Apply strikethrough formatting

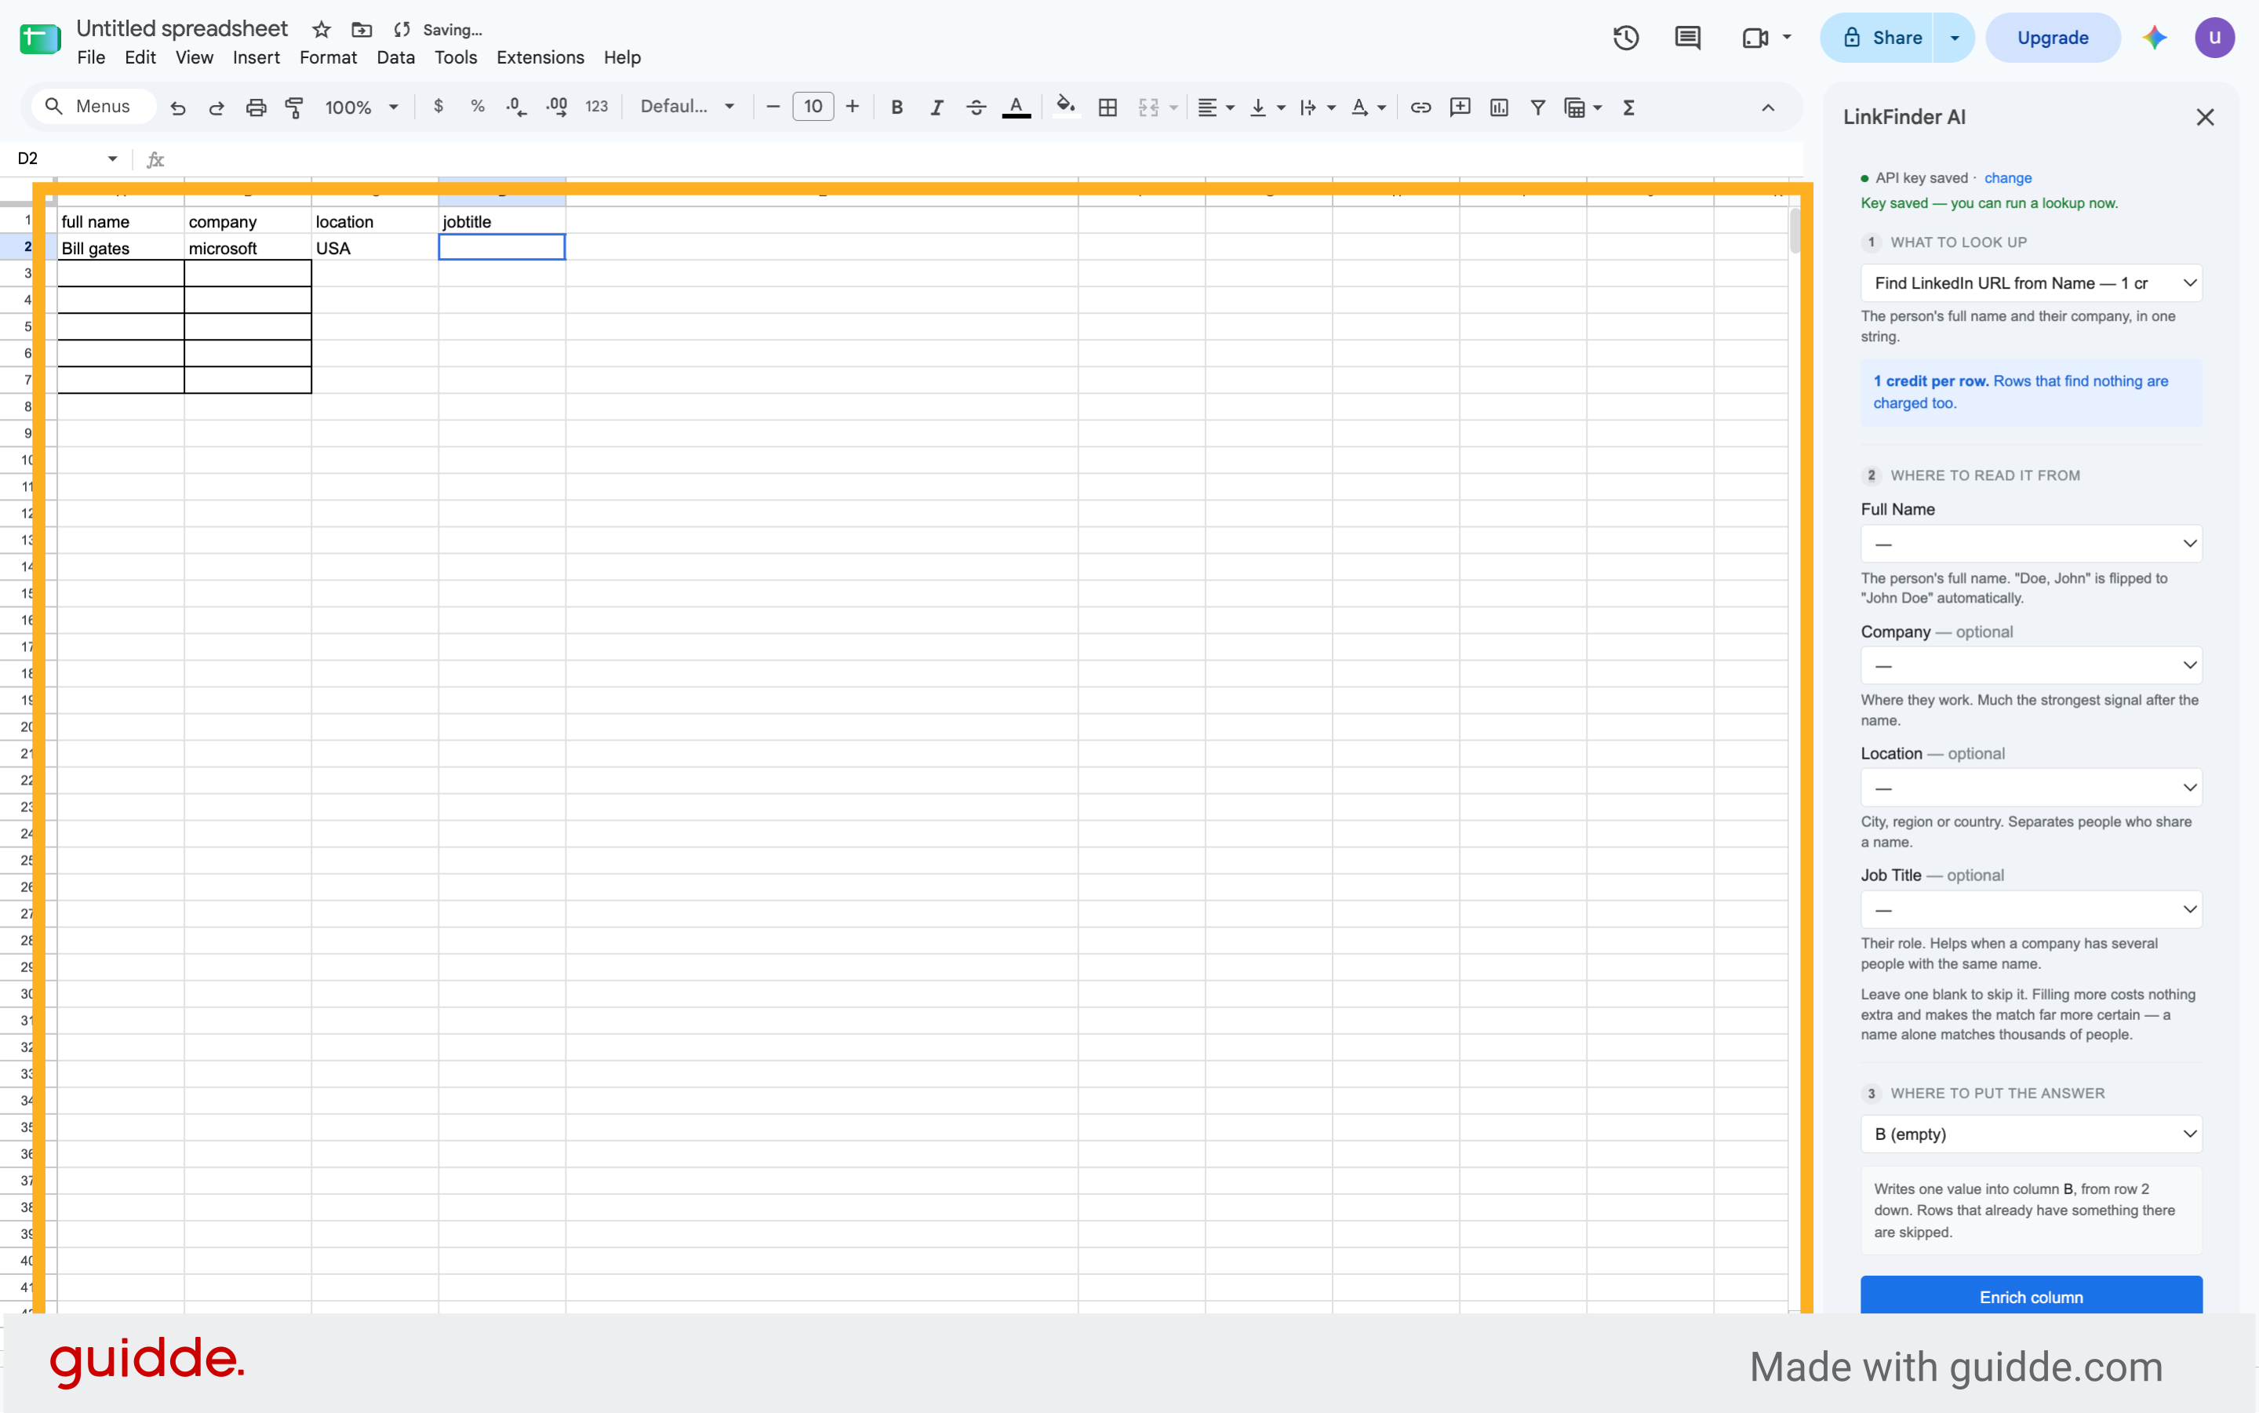point(977,107)
